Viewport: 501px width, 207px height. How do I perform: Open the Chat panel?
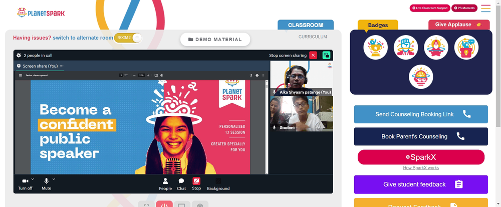181,184
